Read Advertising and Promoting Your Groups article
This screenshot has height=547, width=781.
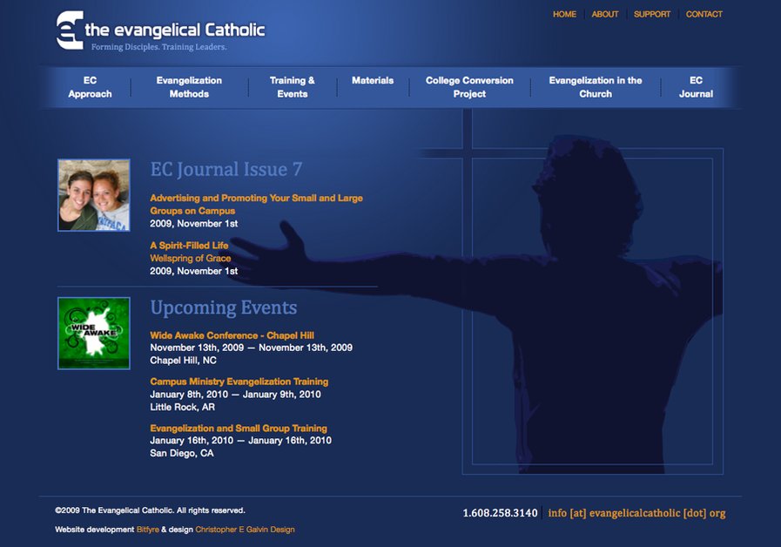pyautogui.click(x=255, y=204)
